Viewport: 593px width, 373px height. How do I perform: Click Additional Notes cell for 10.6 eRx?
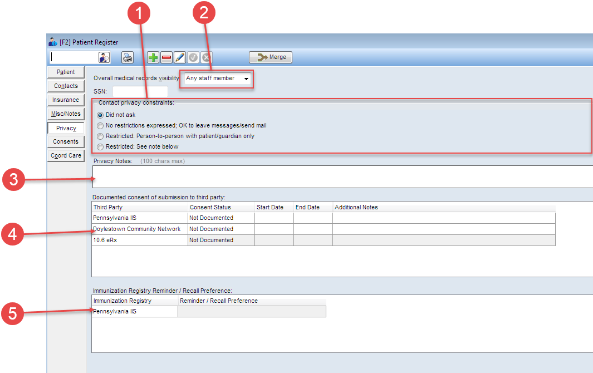[x=444, y=240]
